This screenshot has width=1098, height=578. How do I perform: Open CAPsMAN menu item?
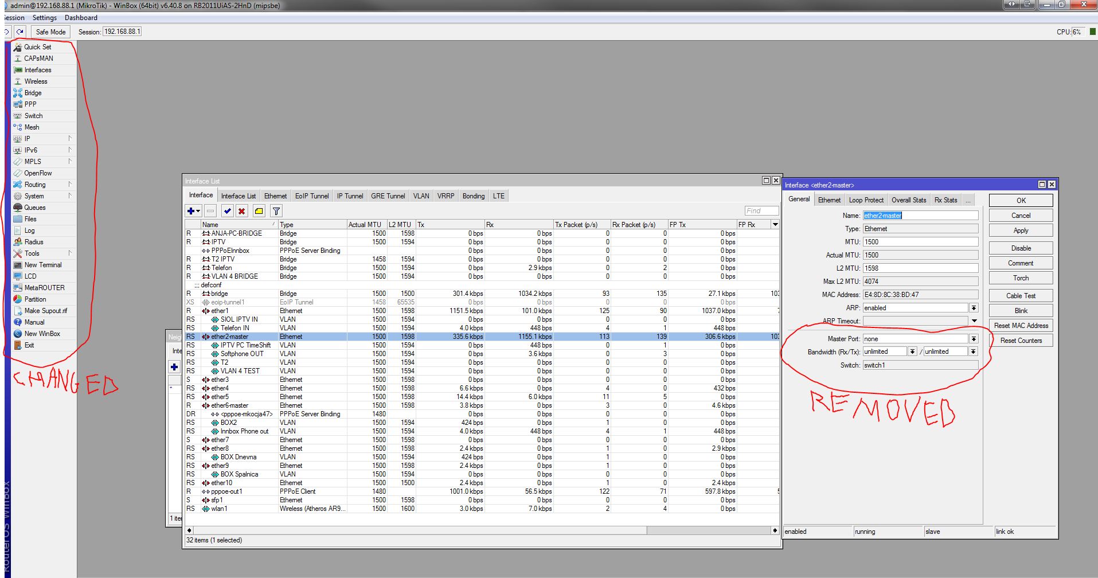[x=38, y=58]
